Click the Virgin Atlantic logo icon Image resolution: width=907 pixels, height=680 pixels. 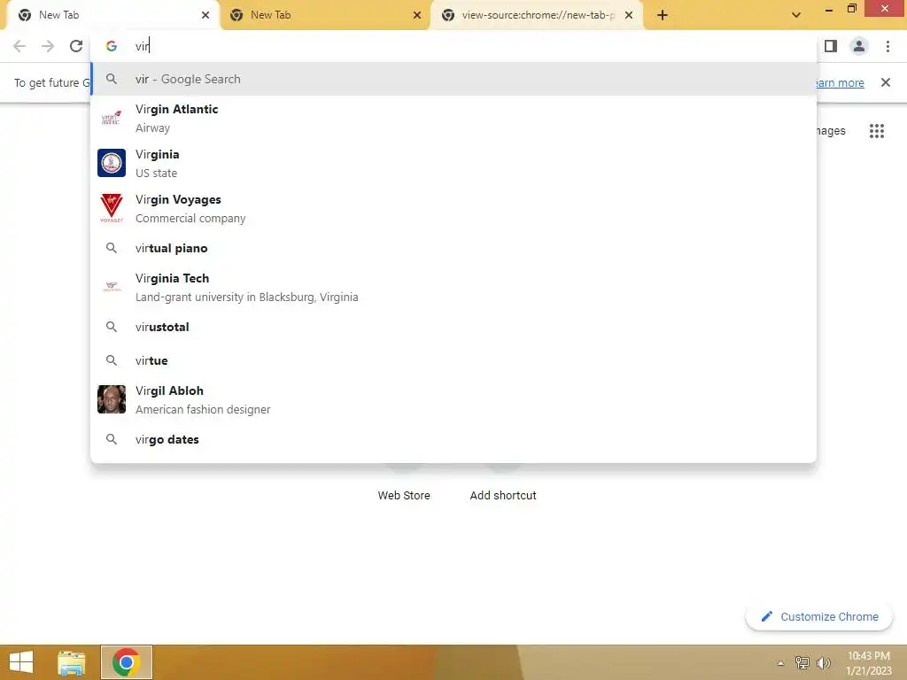[112, 118]
